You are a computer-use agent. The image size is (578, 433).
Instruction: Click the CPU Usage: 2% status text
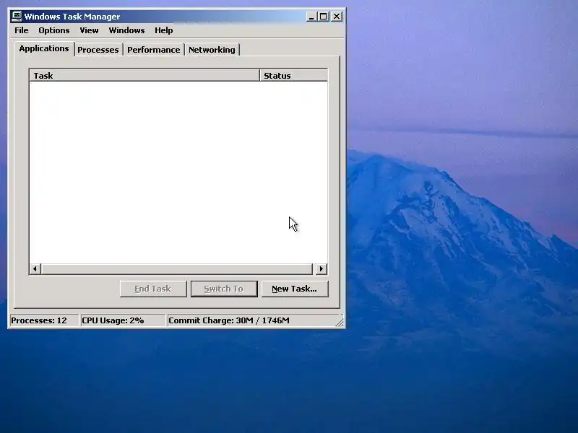click(113, 320)
